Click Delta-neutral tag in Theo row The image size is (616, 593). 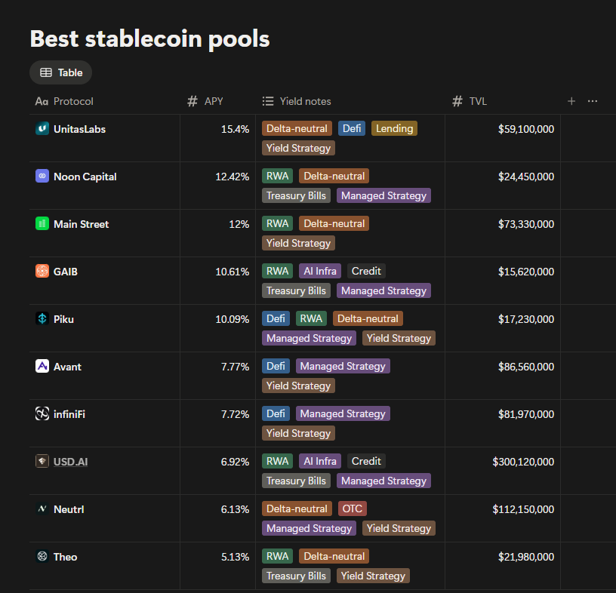334,556
